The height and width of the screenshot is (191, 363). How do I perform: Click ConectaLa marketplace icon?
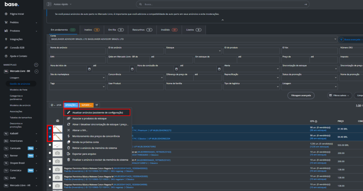point(6,171)
